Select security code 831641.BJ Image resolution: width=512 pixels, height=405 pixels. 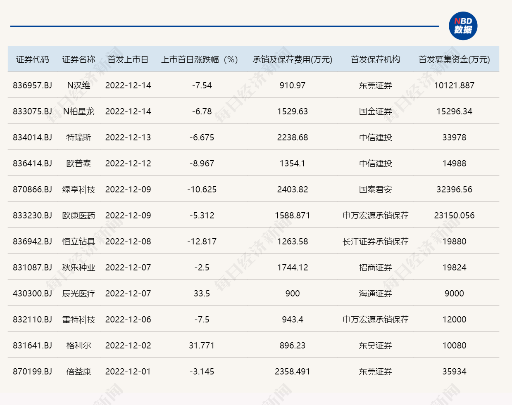point(32,346)
